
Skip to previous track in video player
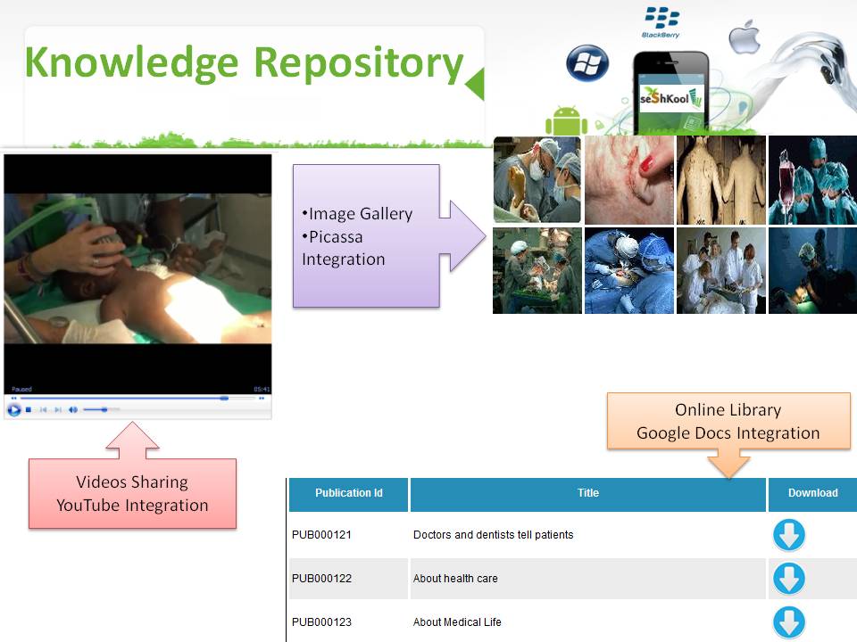coord(43,410)
